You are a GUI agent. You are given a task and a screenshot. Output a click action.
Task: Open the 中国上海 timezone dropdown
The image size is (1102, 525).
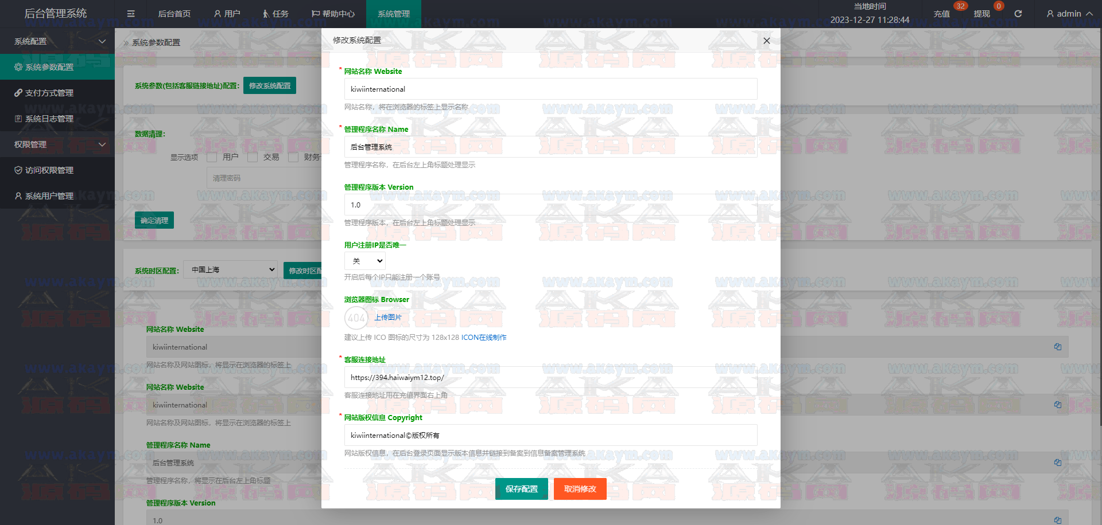(231, 270)
